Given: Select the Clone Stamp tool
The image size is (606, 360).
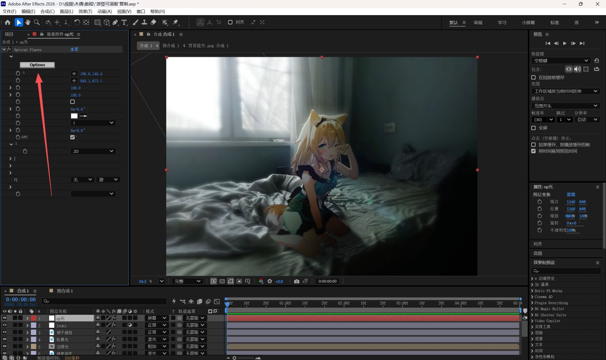Looking at the screenshot, I should tap(144, 22).
